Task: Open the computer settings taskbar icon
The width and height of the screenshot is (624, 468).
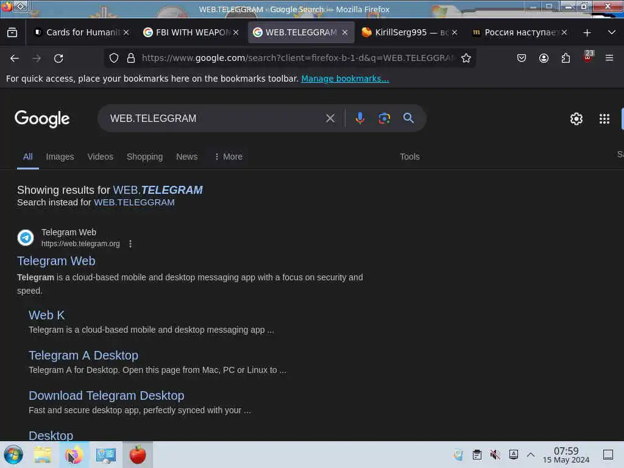Action: coord(106,455)
